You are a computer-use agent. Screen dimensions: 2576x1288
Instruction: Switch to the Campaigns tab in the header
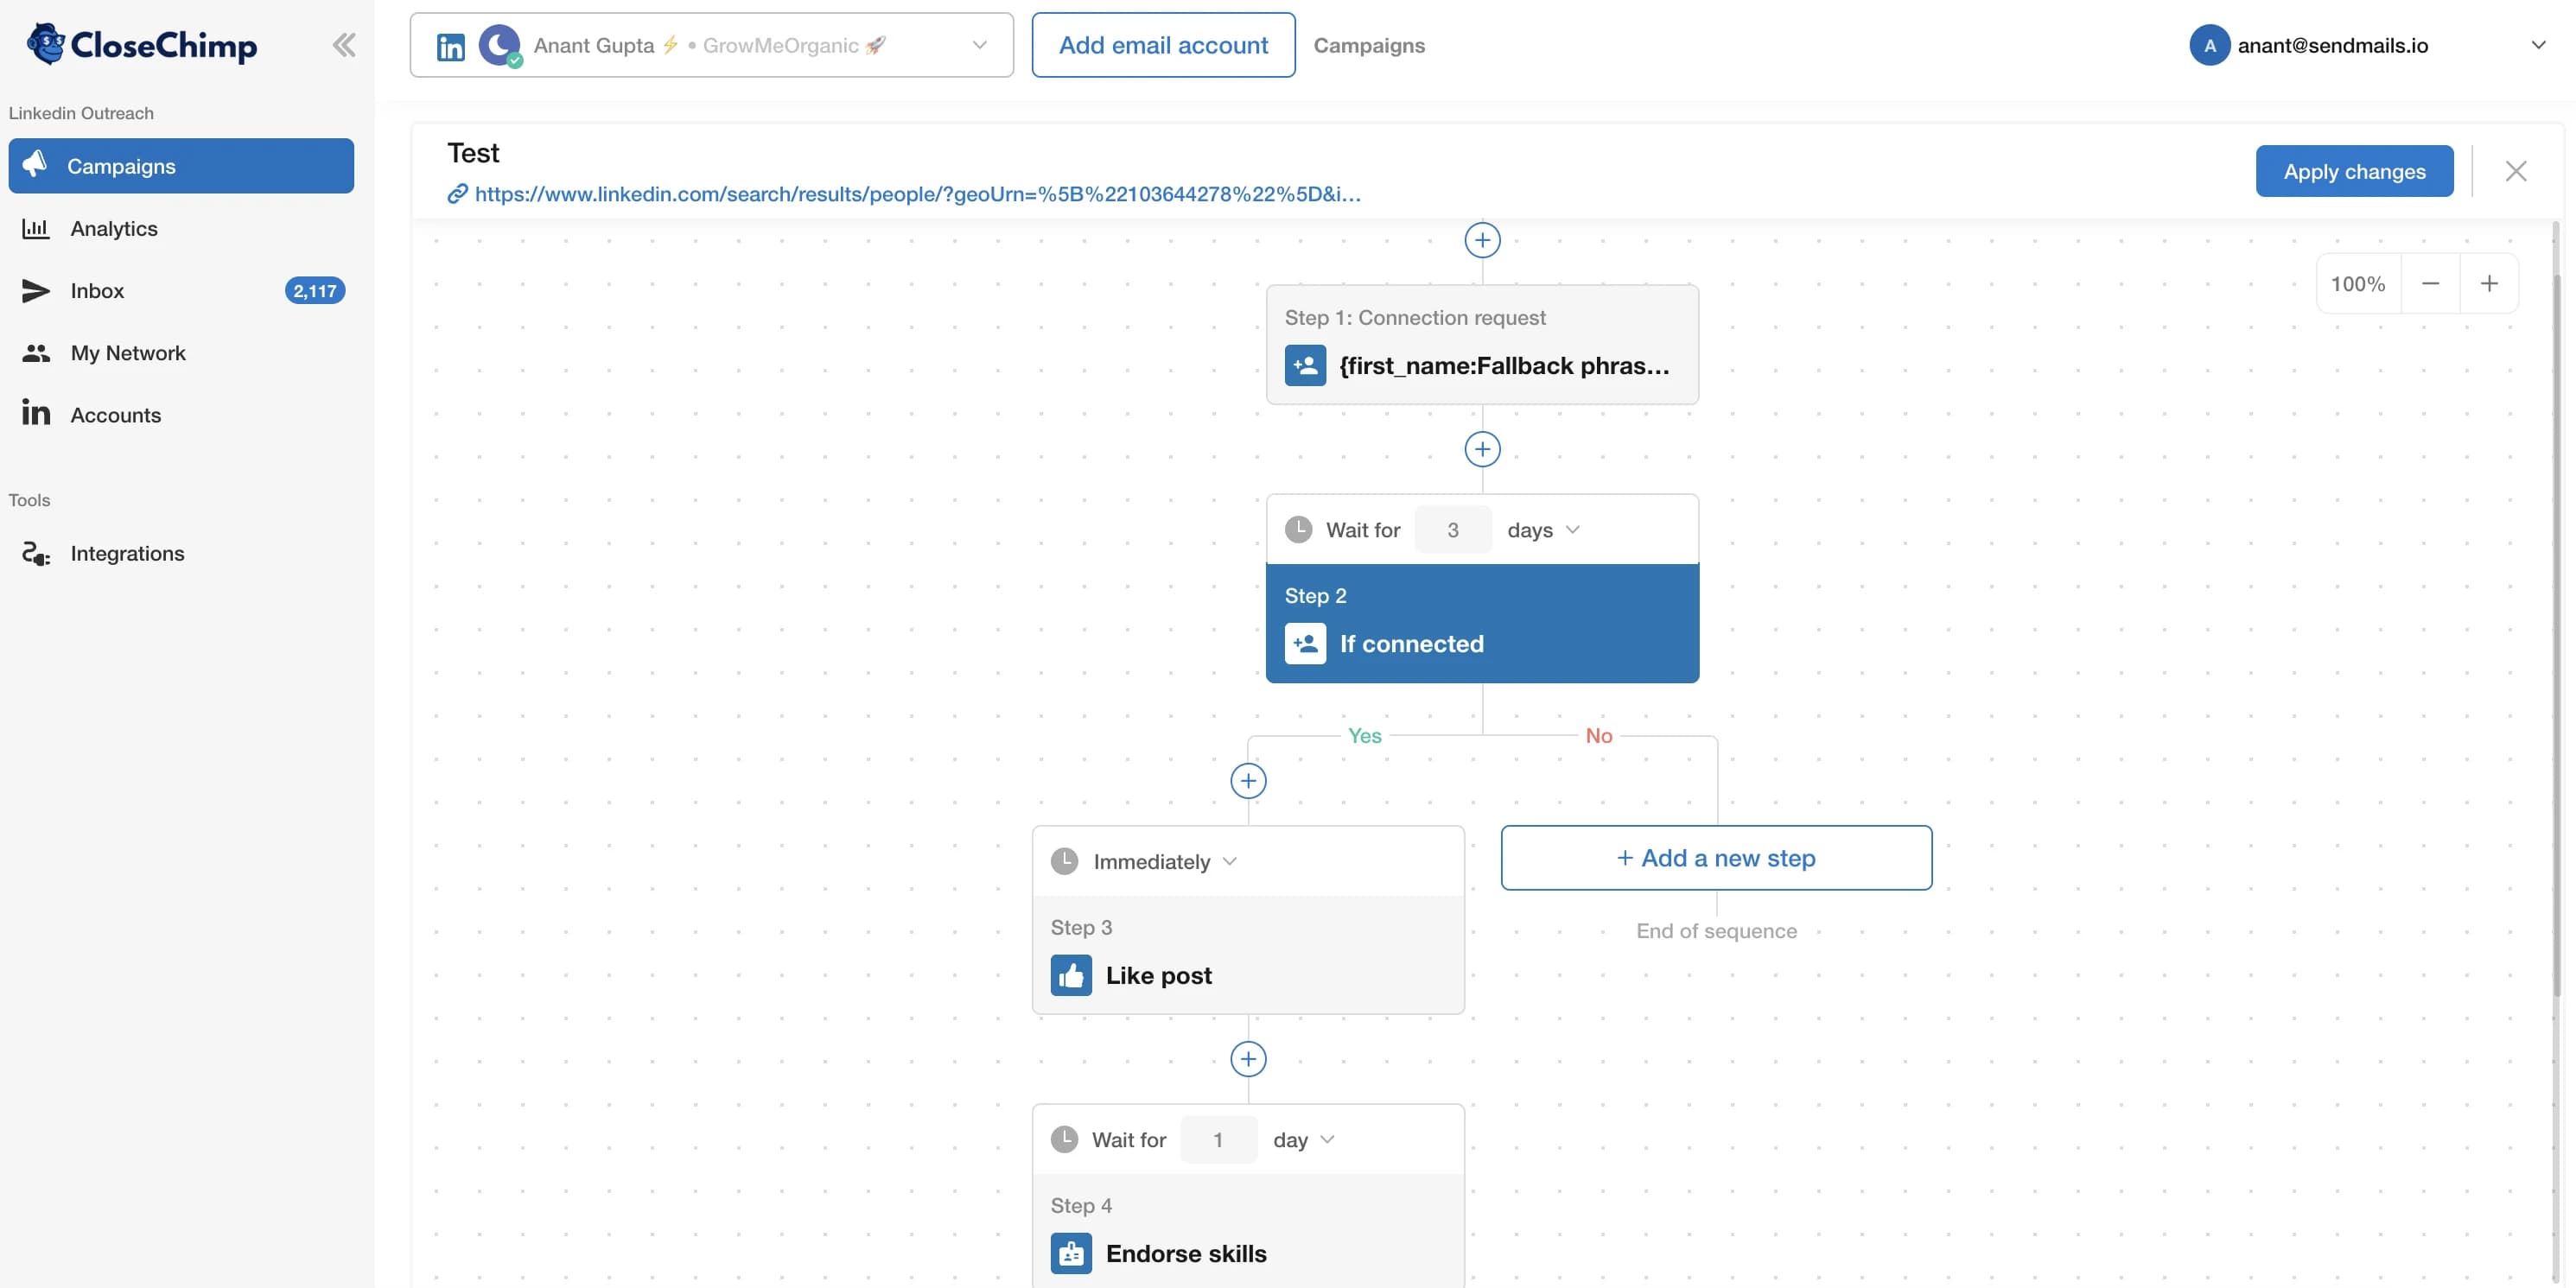coord(1369,45)
